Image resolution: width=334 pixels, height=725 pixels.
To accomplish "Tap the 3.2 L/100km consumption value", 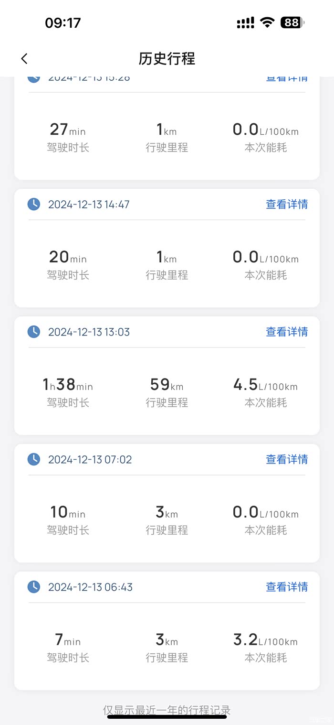I will click(265, 640).
